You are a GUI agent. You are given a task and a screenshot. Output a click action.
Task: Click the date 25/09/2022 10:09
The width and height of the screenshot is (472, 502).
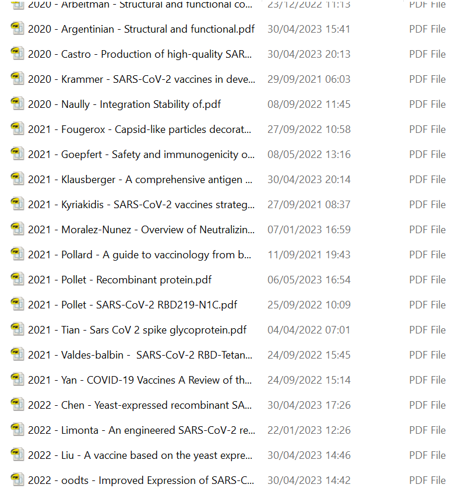pos(309,305)
